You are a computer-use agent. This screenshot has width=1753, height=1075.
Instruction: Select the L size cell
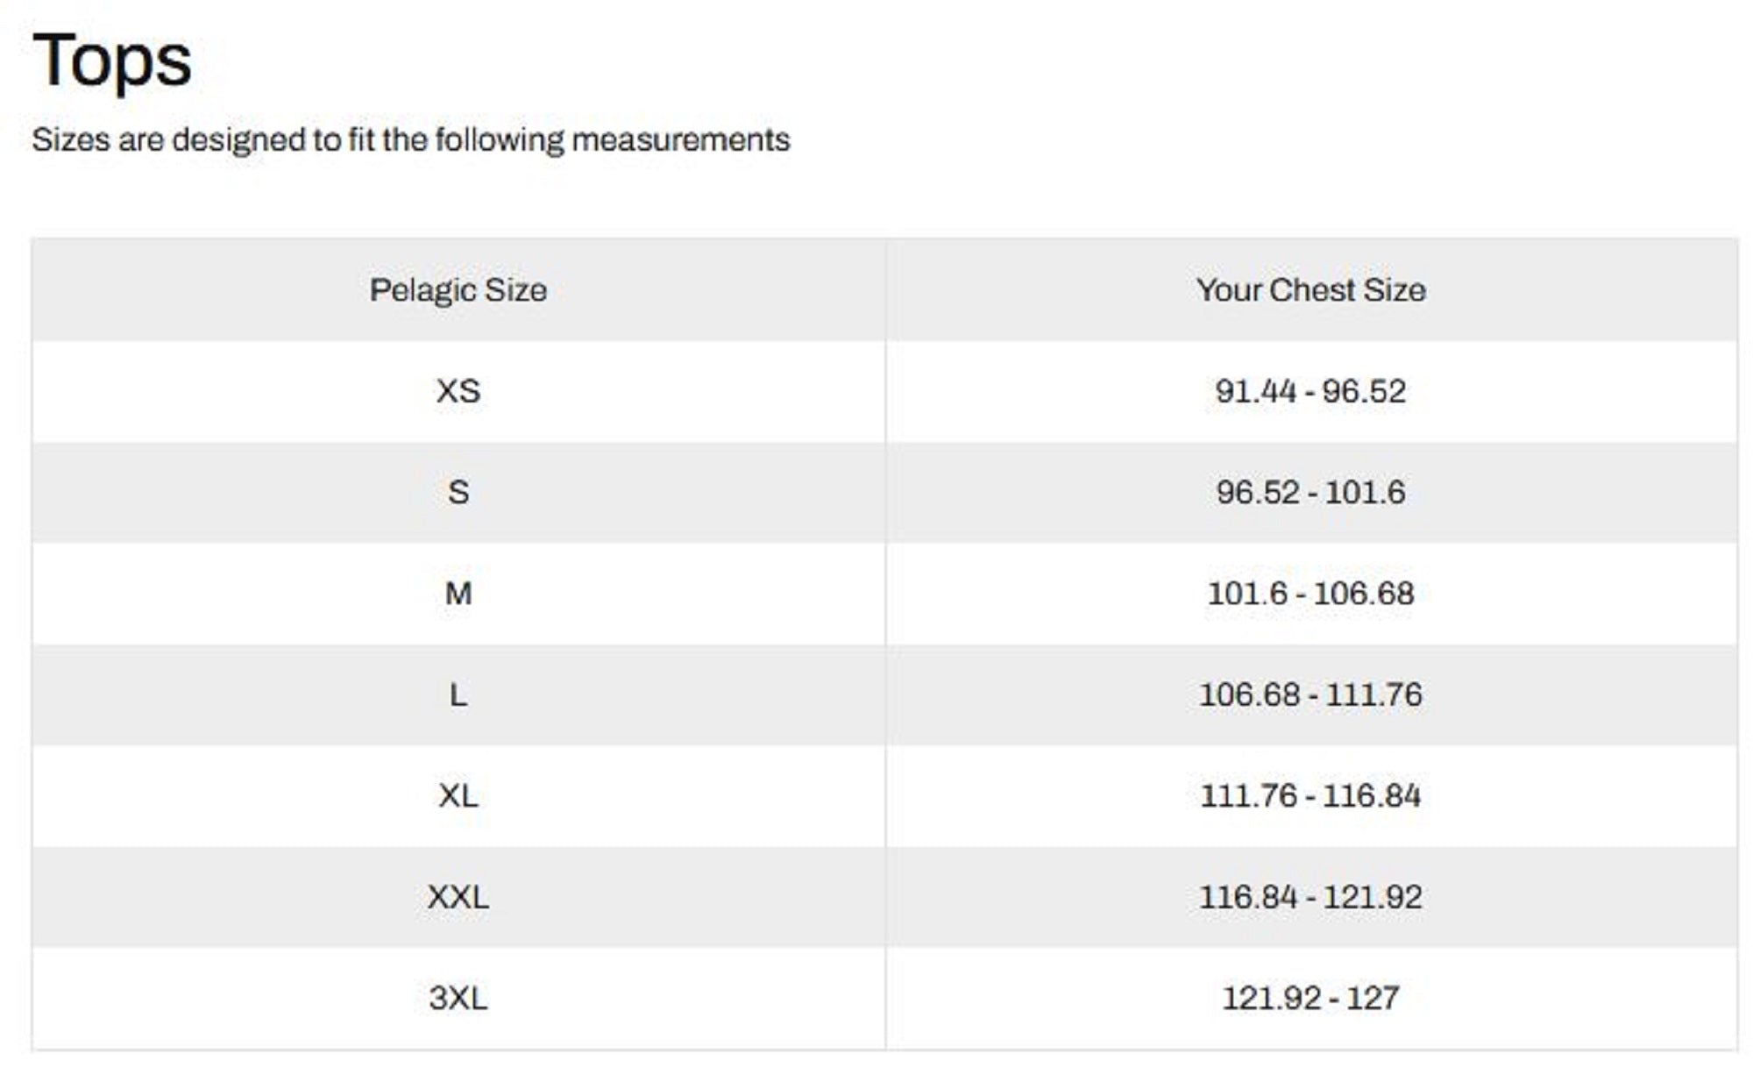tap(458, 695)
